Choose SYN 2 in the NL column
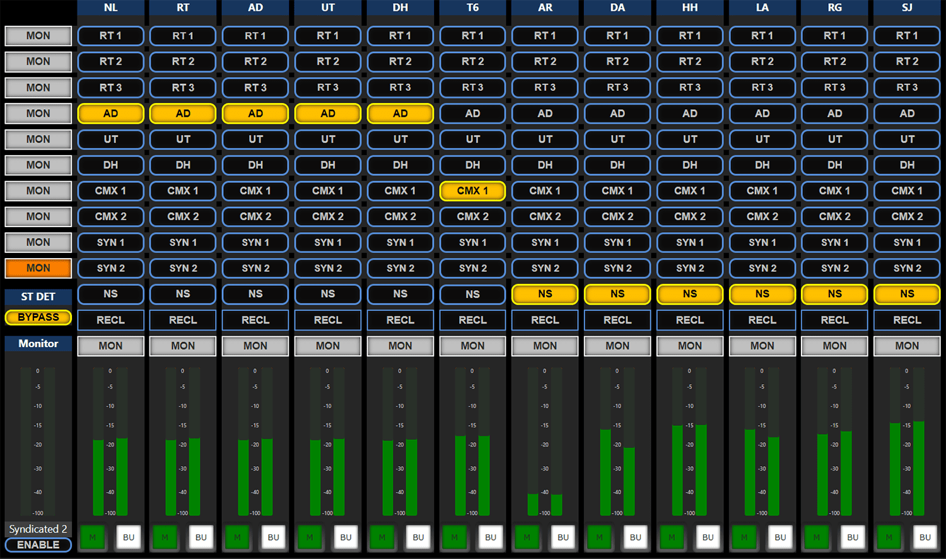 (x=110, y=268)
